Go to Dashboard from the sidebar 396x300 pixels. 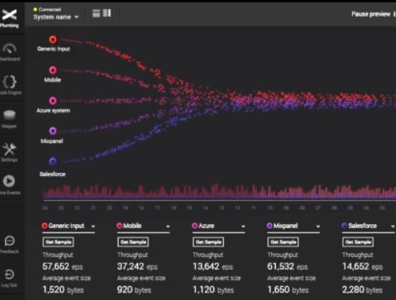pos(10,50)
